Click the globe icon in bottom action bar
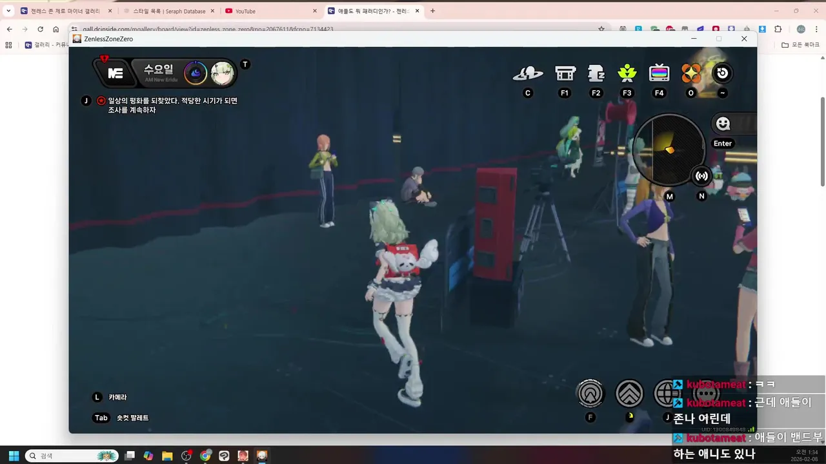The height and width of the screenshot is (464, 826). (667, 393)
